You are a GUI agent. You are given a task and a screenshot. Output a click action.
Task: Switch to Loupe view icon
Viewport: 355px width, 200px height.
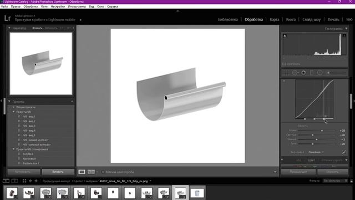coord(82,172)
